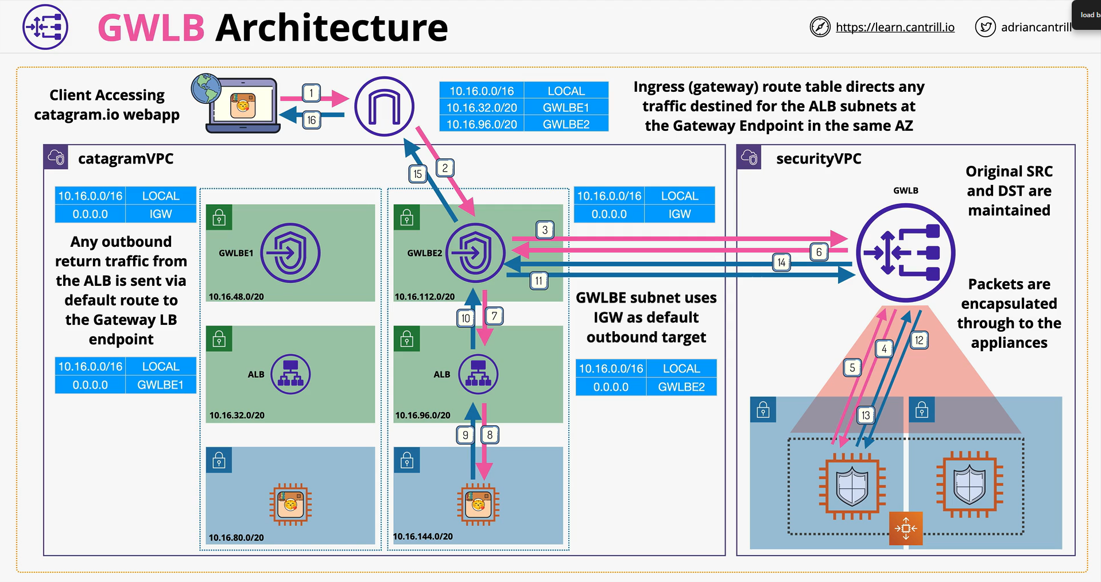
Task: Click 'Original SRC and DST are maintained' note
Action: click(1009, 191)
